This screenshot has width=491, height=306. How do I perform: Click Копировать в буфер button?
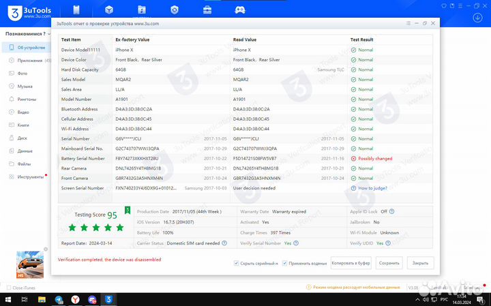[x=351, y=263]
